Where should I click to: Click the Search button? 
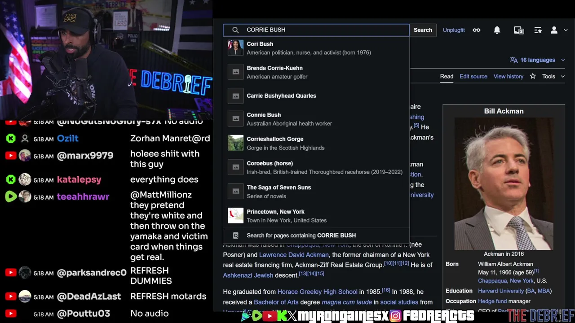click(423, 30)
